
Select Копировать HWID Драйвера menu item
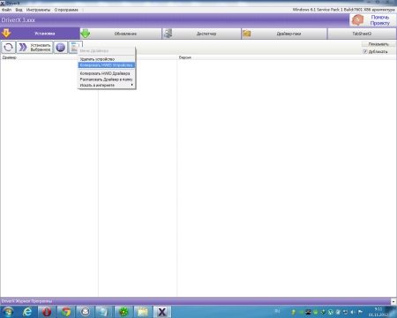[107, 73]
